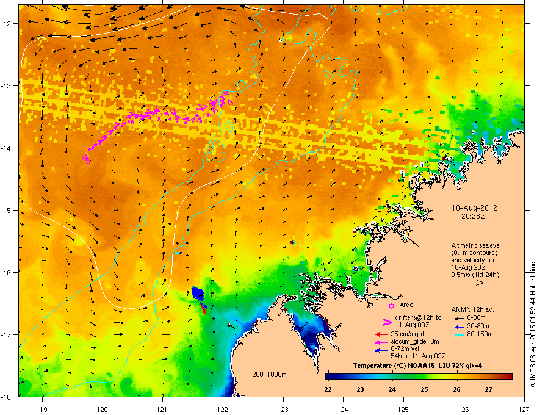The width and height of the screenshot is (537, 415).
Task: Click the '80-150m' depth label
Action: point(480,334)
